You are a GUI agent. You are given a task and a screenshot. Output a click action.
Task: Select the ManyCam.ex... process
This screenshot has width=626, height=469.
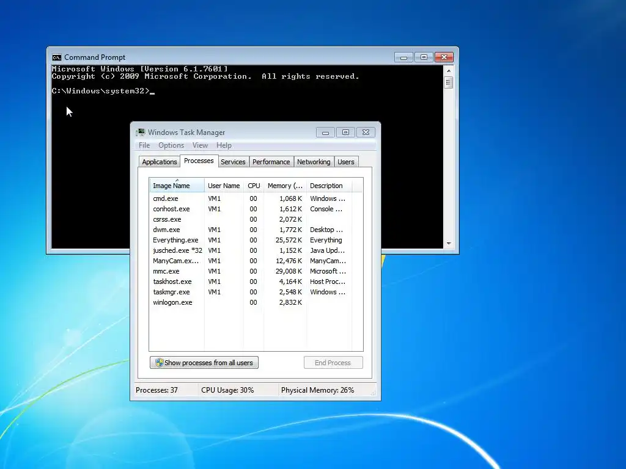pyautogui.click(x=256, y=261)
